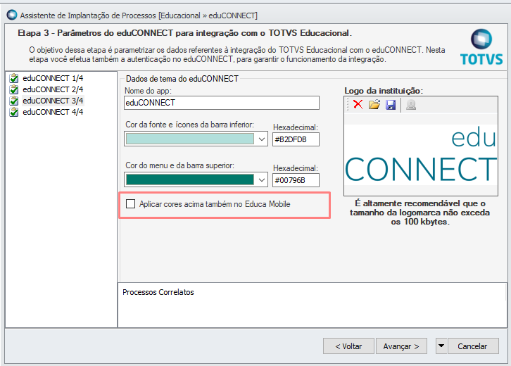Screen dimensions: 511x366
Task: Click the eduCONNECT logo preview image
Action: click(421, 155)
